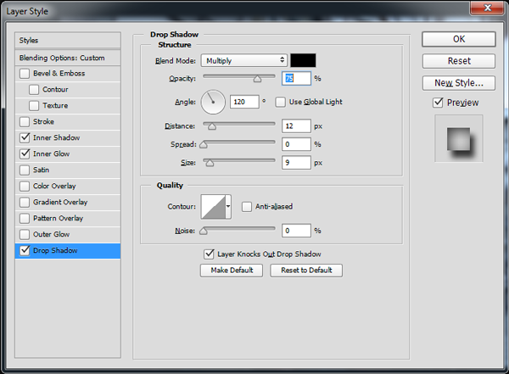Screen dimensions: 509x374
Task: Toggle Layer Knocks Out Drop Shadow
Action: pos(210,254)
